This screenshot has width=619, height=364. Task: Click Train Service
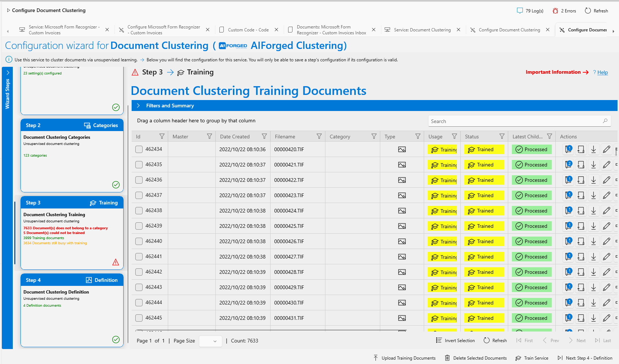pyautogui.click(x=532, y=358)
